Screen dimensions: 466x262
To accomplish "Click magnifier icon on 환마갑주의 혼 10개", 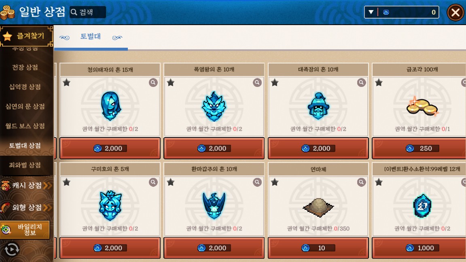I will (257, 182).
